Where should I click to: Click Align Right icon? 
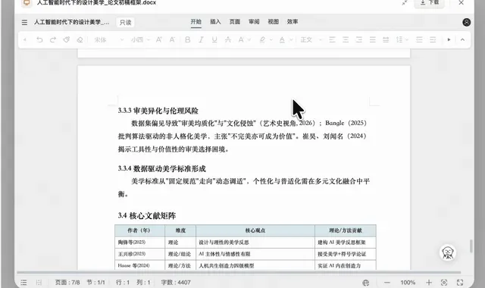(x=358, y=39)
